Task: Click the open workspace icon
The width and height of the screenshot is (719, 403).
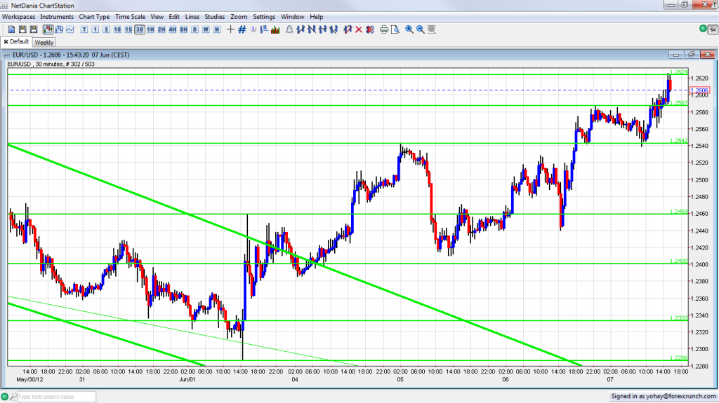Action: [22, 29]
